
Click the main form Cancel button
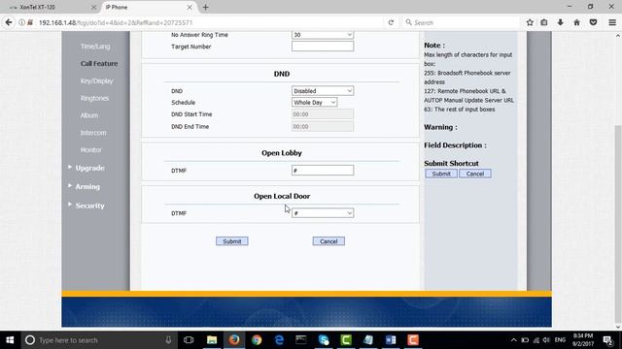328,241
